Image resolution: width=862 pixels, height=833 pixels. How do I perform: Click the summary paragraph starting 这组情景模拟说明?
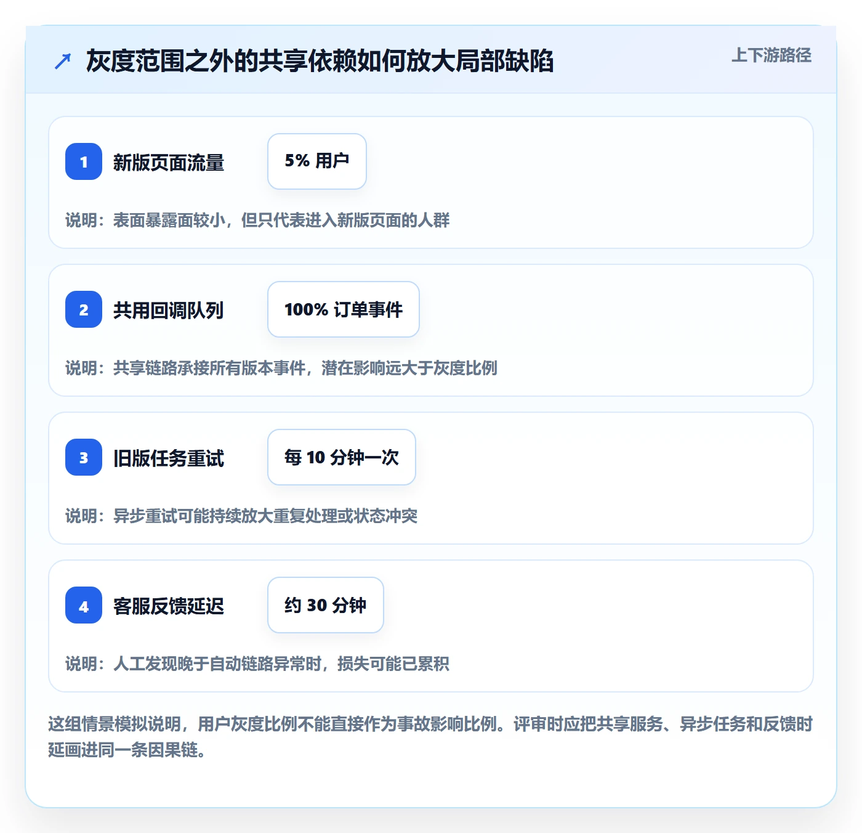[430, 737]
